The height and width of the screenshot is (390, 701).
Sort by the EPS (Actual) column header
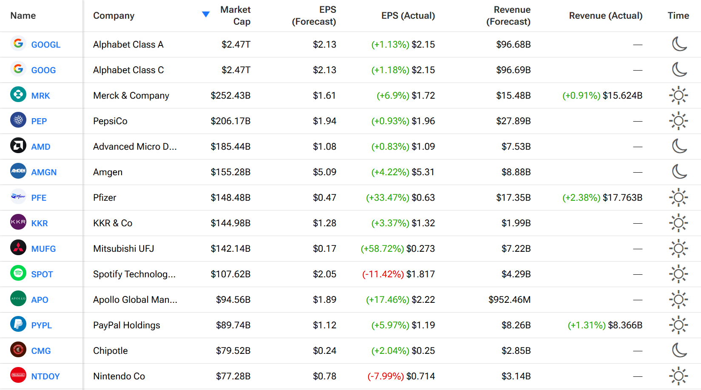tap(408, 16)
